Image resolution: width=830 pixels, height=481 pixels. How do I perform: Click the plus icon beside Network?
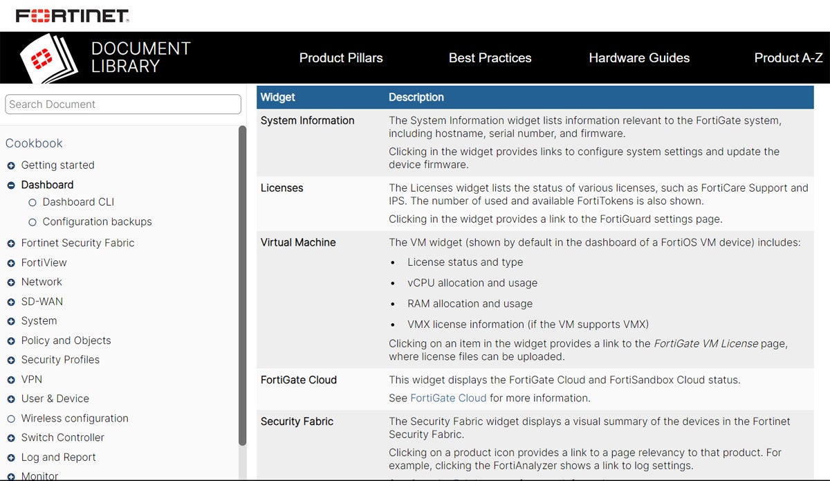tap(11, 282)
